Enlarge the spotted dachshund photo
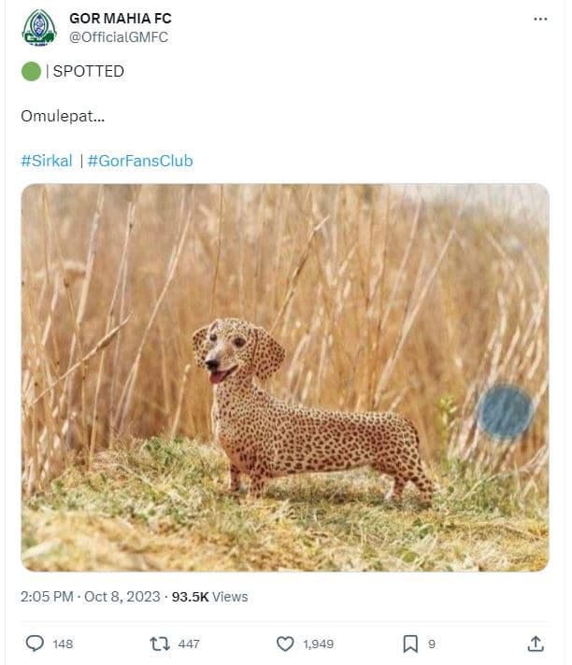The height and width of the screenshot is (665, 572). pos(285,377)
